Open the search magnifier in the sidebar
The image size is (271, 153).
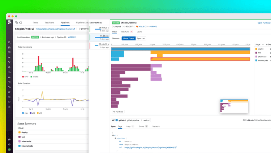pos(9,42)
